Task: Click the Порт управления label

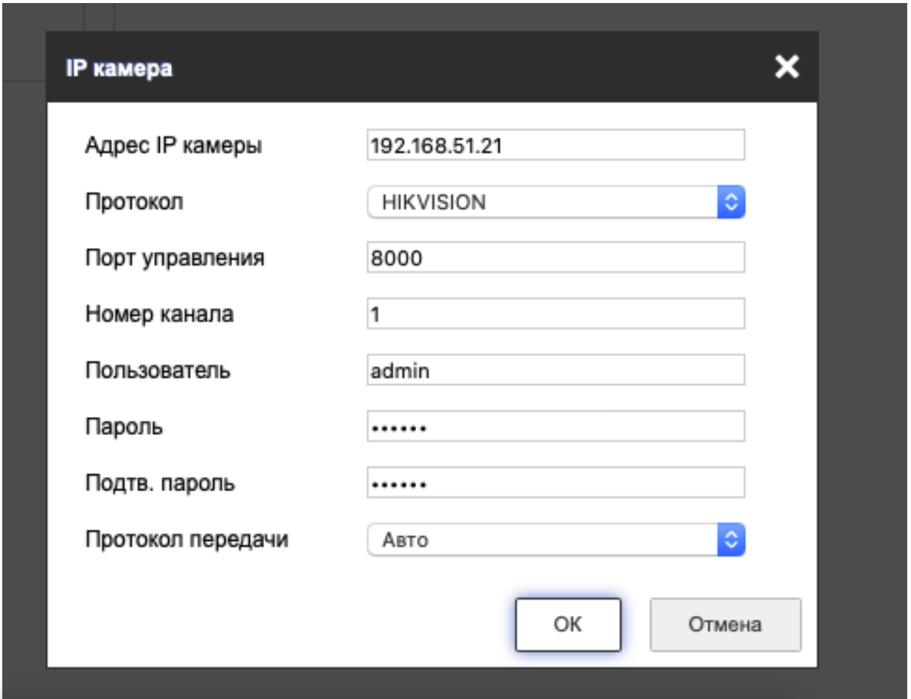Action: point(175,258)
